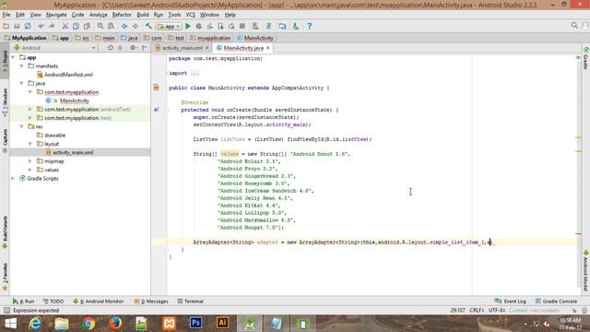Click the Redo arrow icon
This screenshot has height=332, width=590.
(52, 26)
